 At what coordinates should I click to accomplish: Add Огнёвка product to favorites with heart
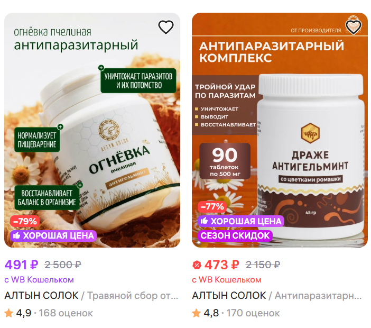click(165, 27)
